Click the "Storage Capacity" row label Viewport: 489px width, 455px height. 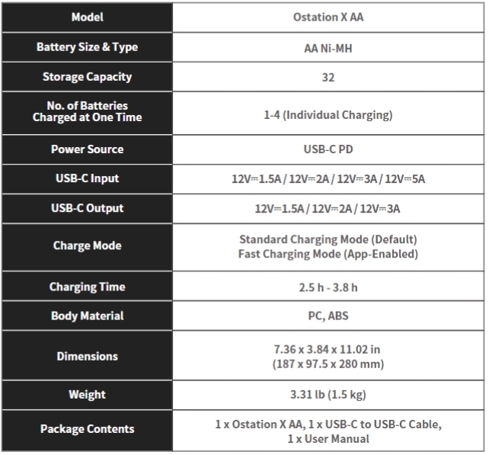tap(87, 77)
